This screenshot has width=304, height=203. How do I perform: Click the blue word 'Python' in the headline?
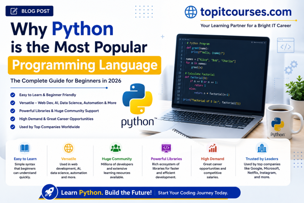(83, 29)
